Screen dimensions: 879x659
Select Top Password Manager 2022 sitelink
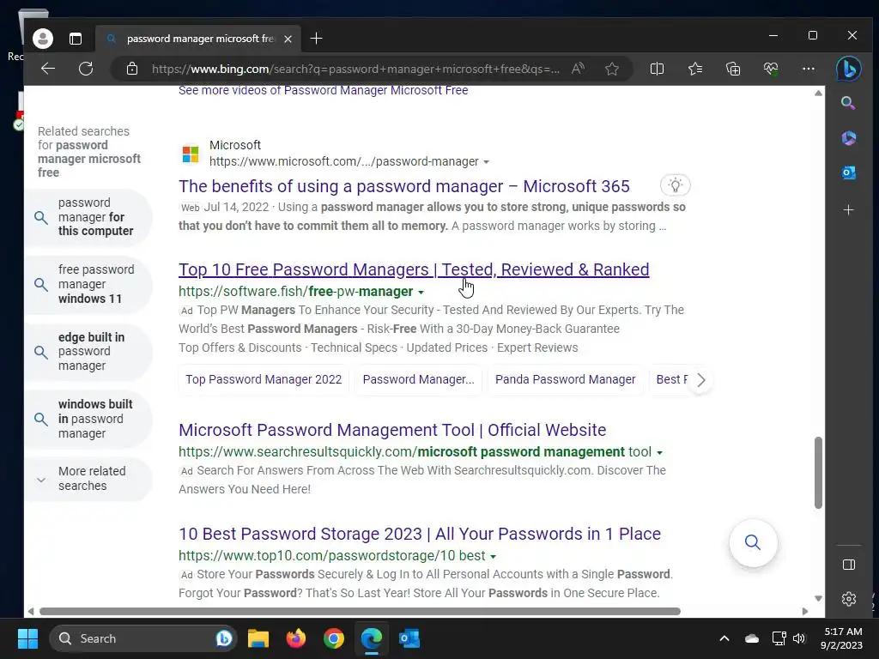coord(264,379)
